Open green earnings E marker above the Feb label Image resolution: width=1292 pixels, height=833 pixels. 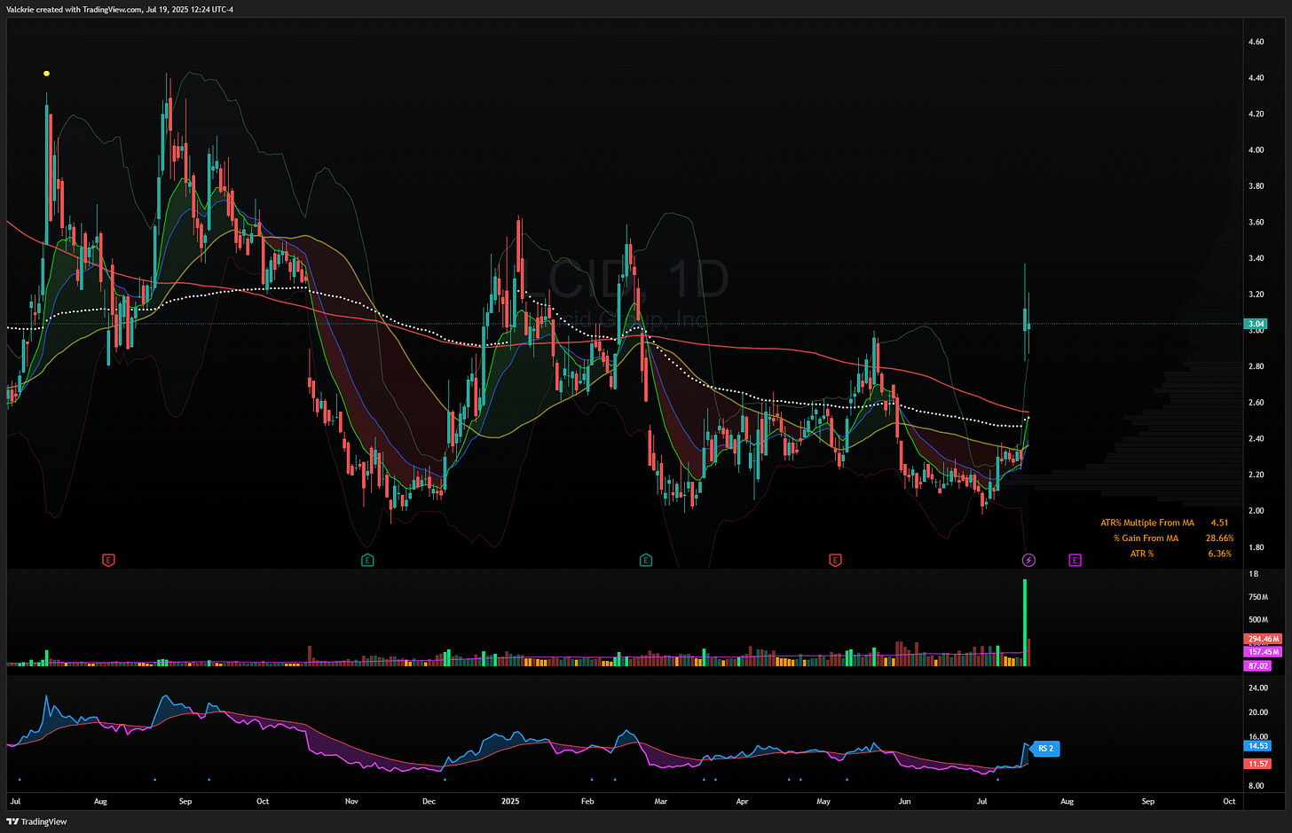point(646,560)
